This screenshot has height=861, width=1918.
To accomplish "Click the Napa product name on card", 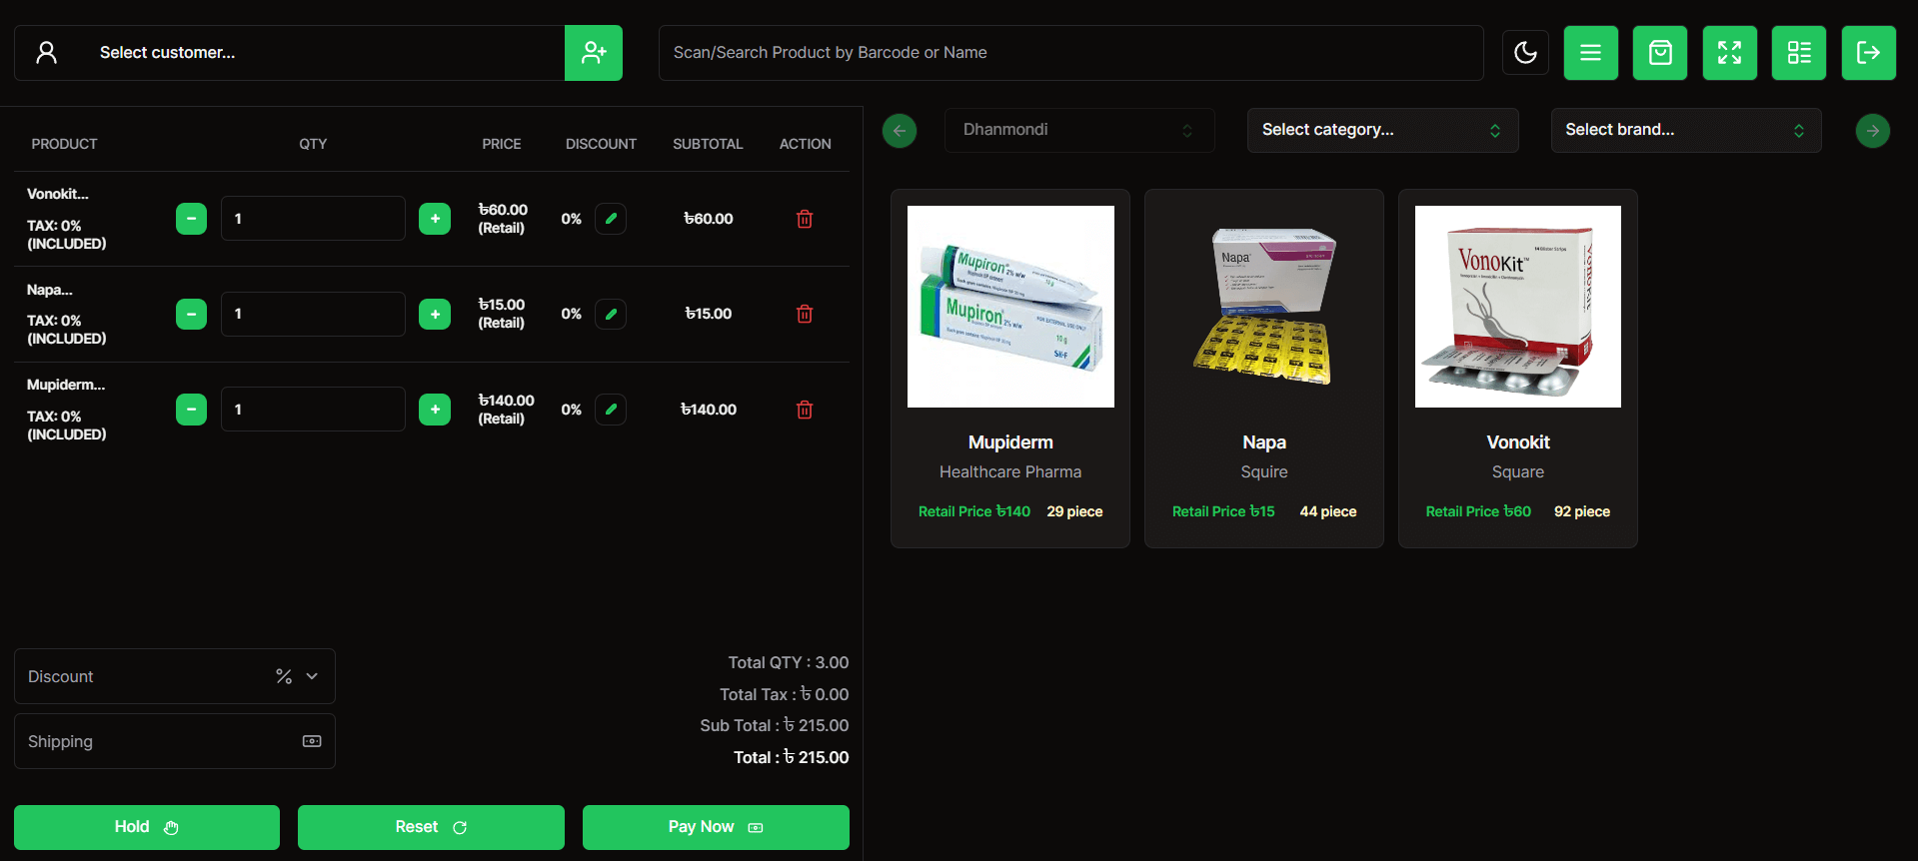I will [x=1264, y=442].
